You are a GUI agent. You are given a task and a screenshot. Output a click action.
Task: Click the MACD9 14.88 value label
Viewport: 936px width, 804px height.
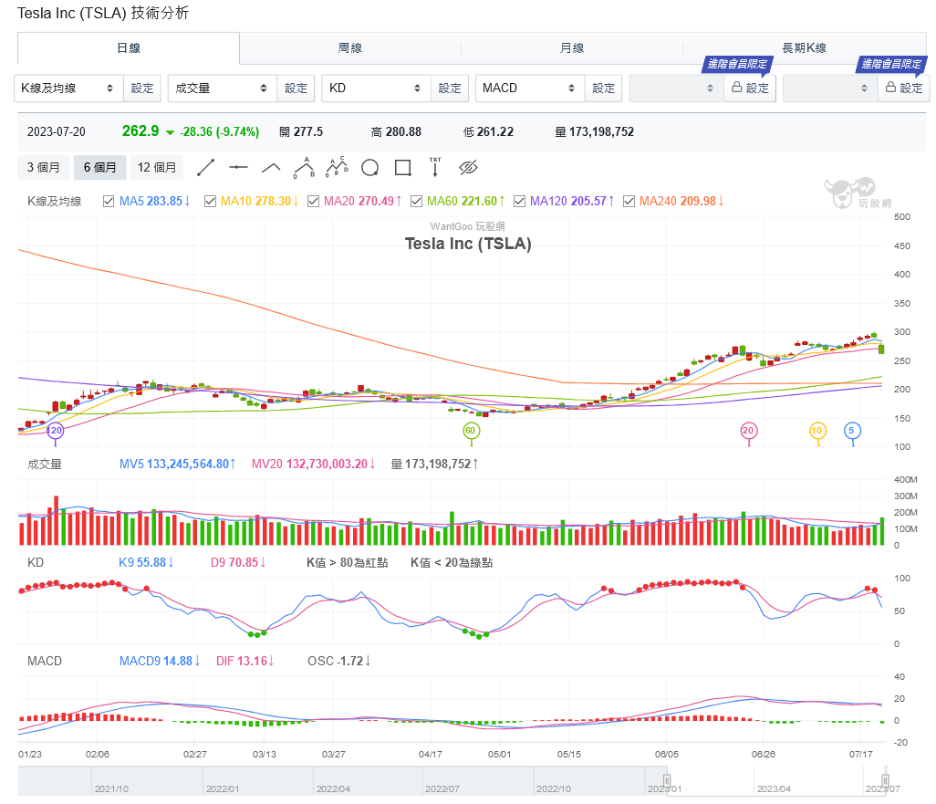[x=160, y=662]
